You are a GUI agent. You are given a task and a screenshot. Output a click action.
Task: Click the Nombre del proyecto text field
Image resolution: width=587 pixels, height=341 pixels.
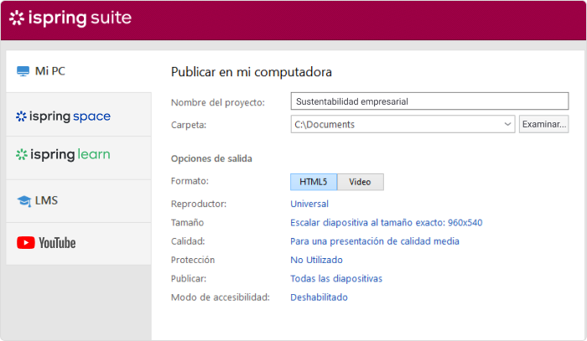click(429, 101)
